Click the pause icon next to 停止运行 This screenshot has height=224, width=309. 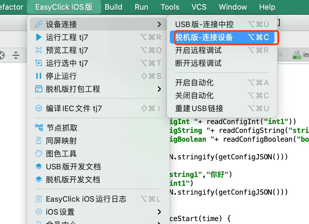pos(39,76)
